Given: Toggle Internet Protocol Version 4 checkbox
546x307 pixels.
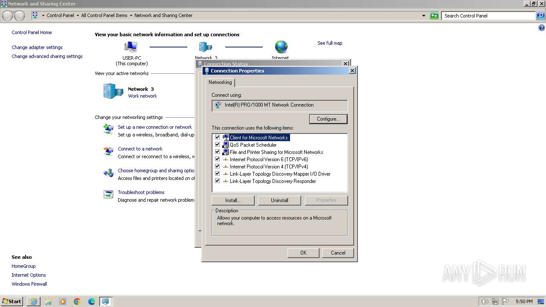Looking at the screenshot, I should pos(217,166).
